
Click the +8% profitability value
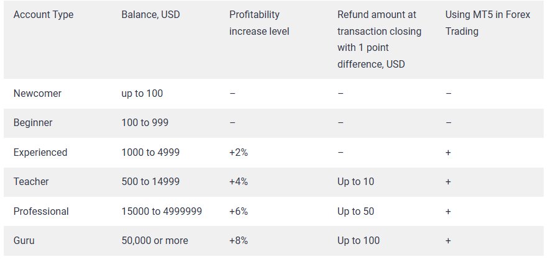tap(239, 240)
